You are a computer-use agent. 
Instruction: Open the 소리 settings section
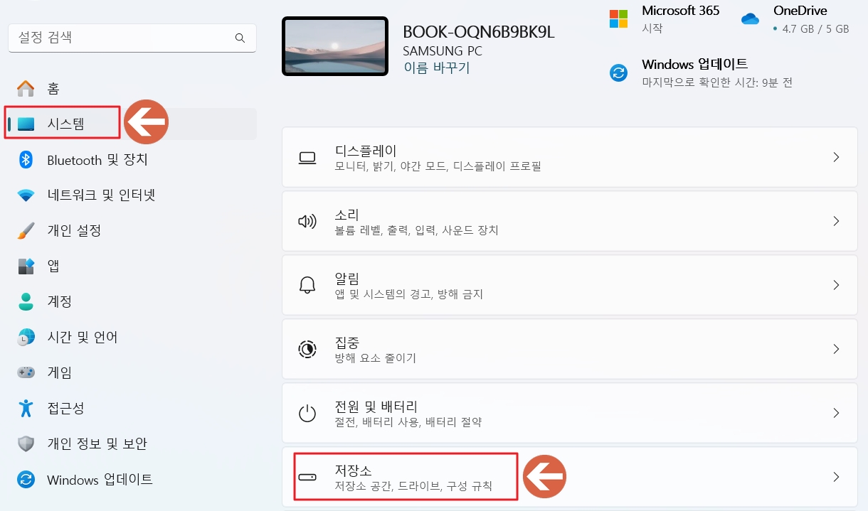[569, 220]
